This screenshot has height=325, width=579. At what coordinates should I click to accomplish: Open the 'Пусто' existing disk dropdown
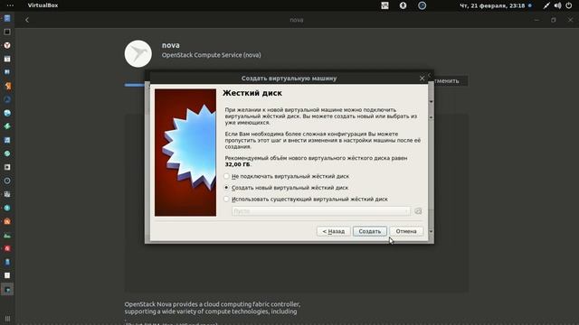[x=320, y=211]
